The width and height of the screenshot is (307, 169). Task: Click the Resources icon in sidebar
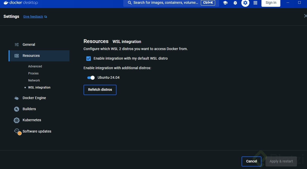pyautogui.click(x=17, y=56)
